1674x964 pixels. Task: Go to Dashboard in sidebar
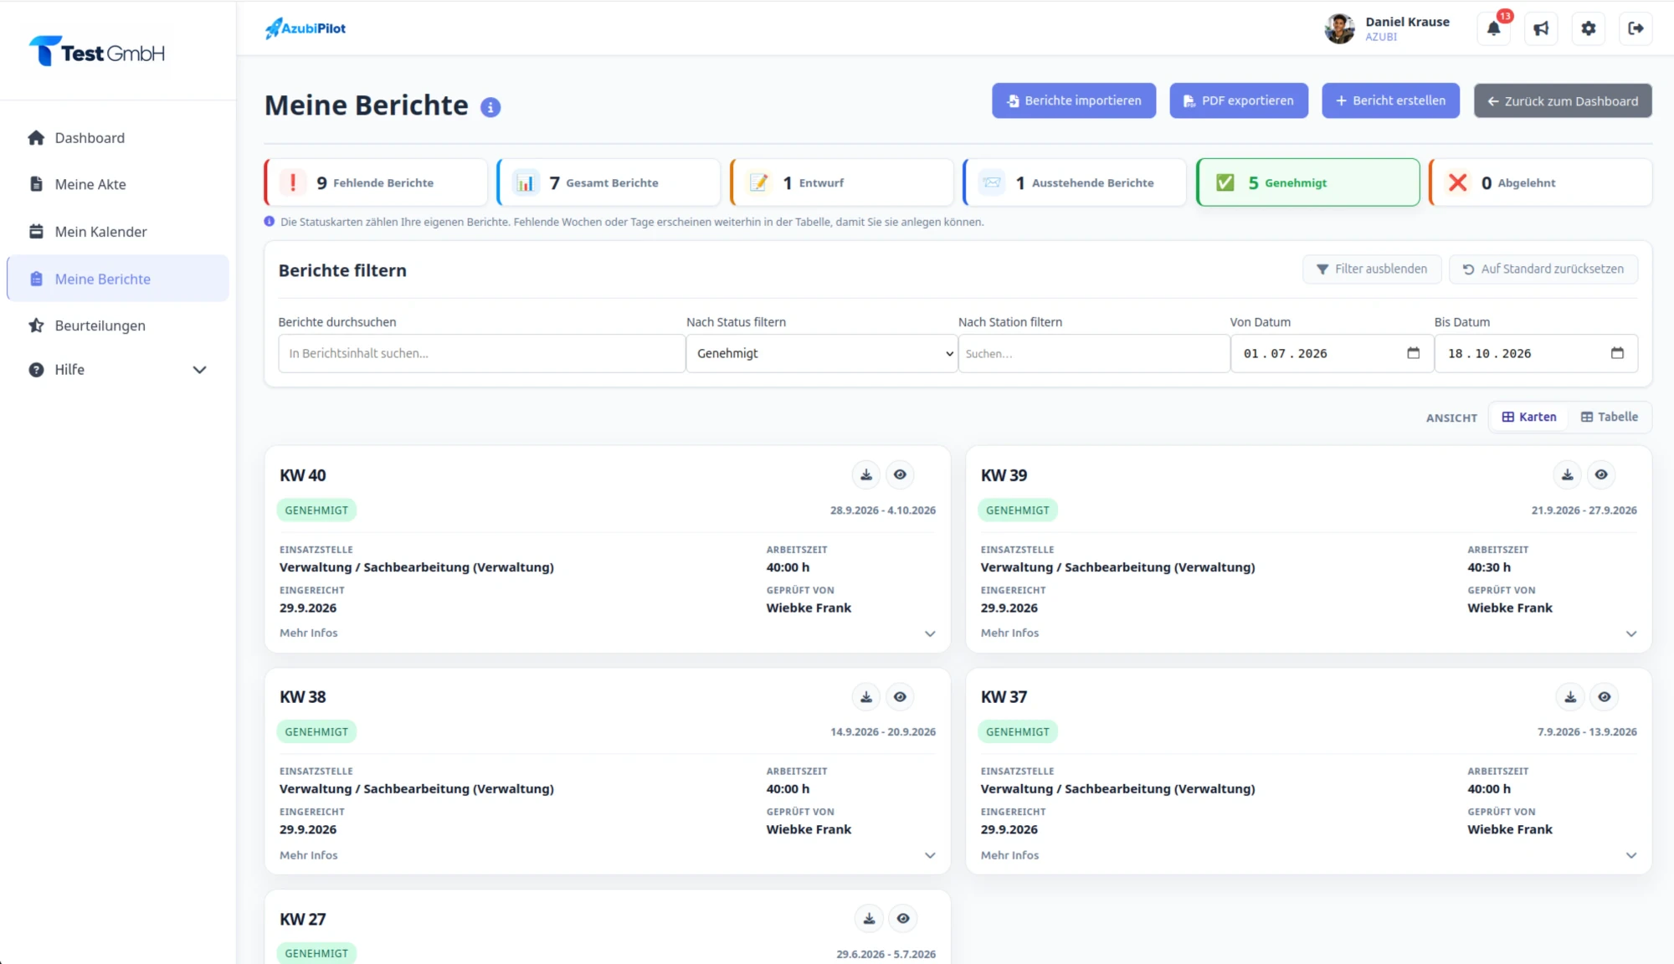click(x=117, y=138)
